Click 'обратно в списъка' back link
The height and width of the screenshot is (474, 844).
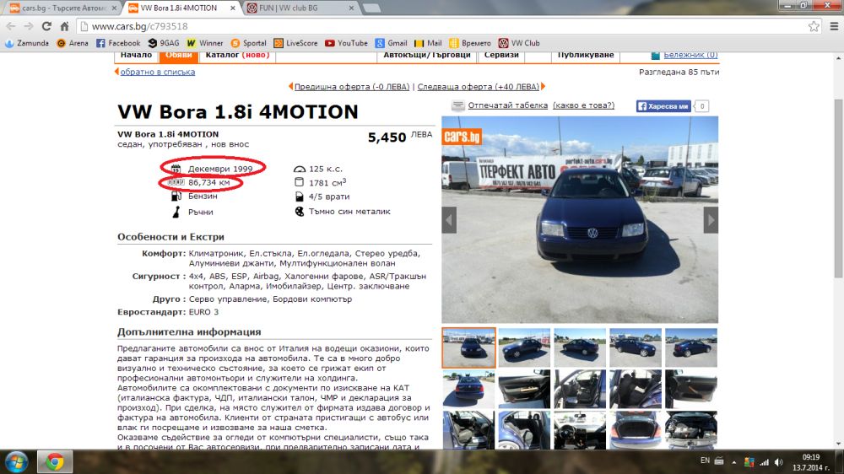[157, 72]
